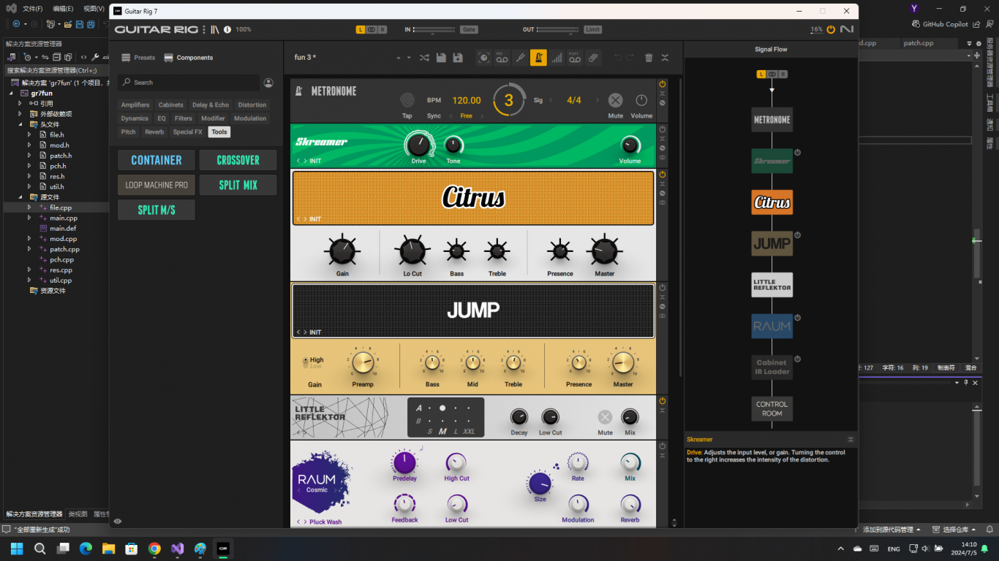The height and width of the screenshot is (561, 999).
Task: Switch to the Components tab
Action: coord(189,58)
